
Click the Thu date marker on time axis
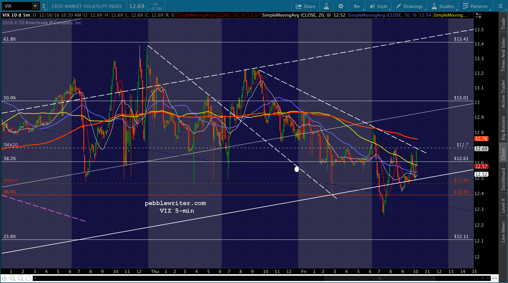155,272
